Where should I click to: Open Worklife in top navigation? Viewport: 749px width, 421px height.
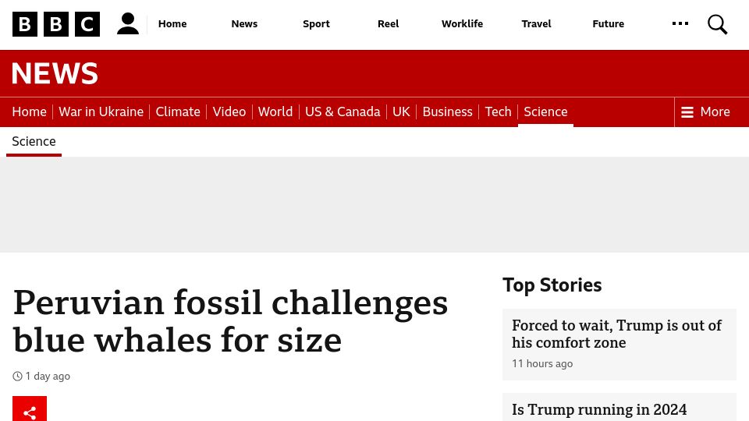[x=462, y=24]
